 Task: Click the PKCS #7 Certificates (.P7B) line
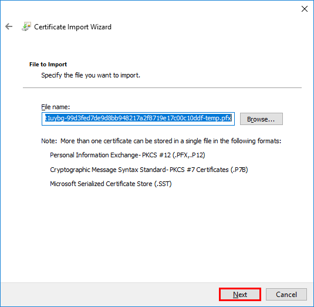[149, 170]
